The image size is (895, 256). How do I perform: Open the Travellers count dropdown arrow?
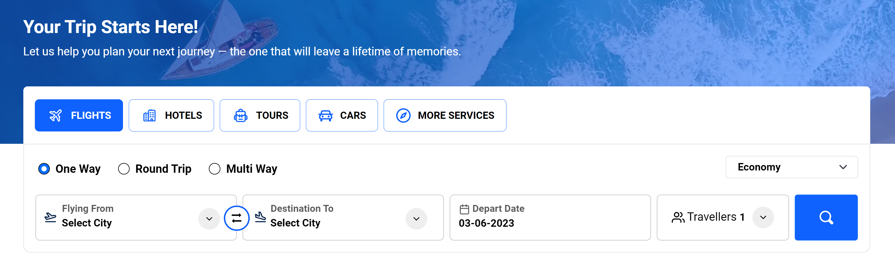[763, 218]
